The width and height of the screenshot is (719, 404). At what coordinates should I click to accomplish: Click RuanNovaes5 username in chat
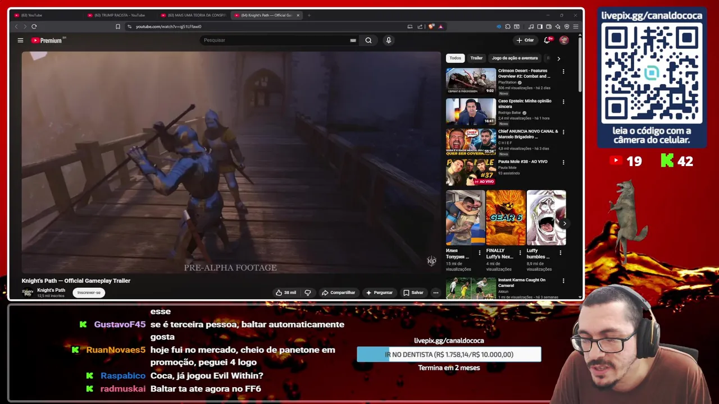(x=116, y=350)
